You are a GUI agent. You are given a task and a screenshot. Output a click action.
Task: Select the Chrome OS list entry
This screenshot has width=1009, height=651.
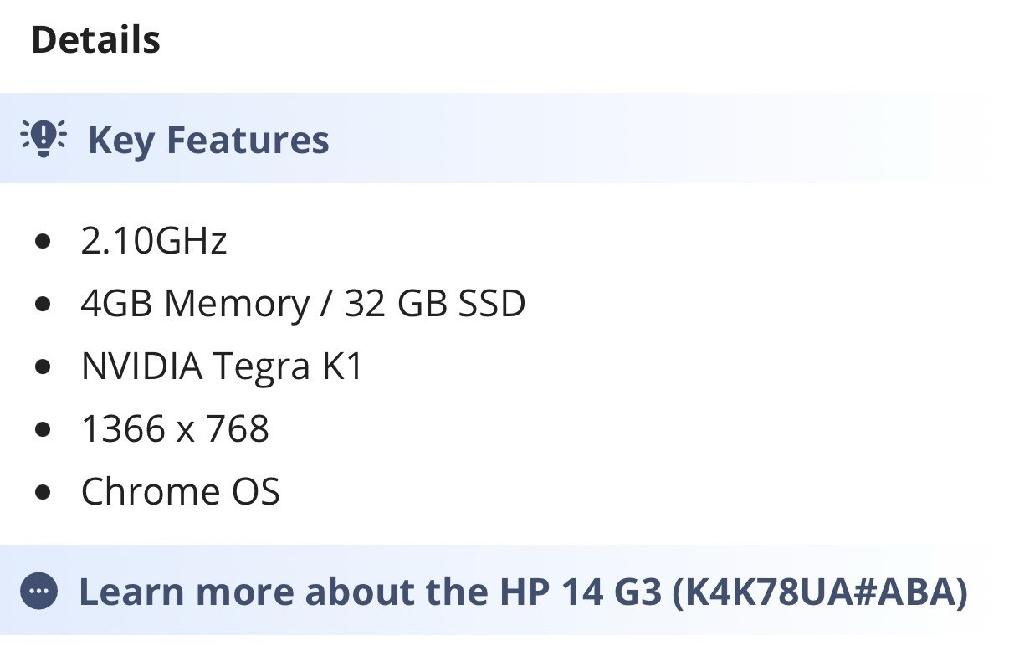coord(180,490)
